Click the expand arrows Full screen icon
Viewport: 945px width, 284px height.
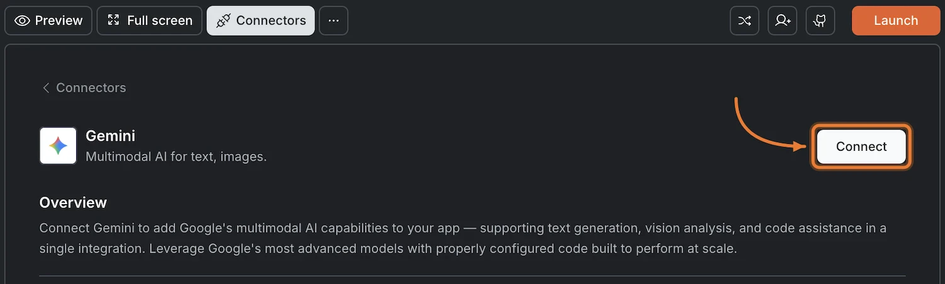pyautogui.click(x=113, y=20)
